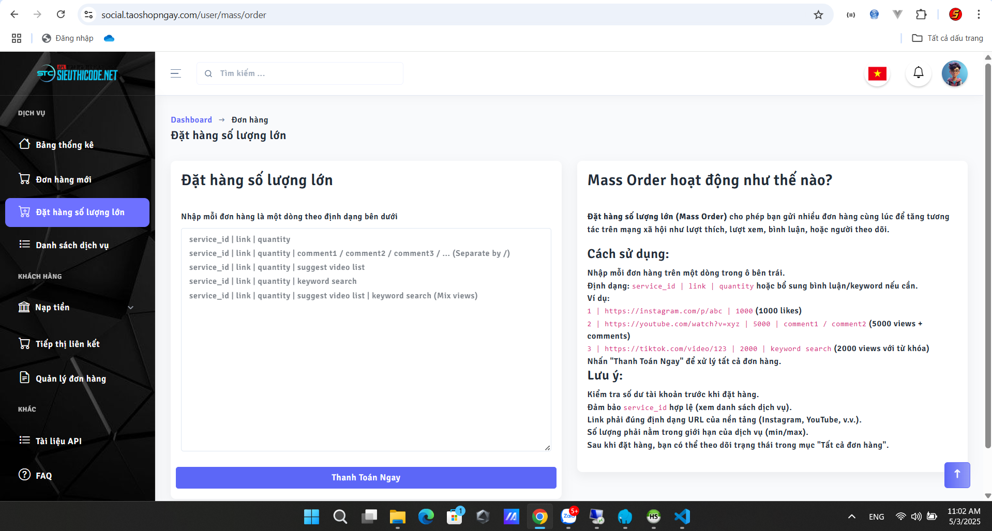
Task: Open the profile avatar menu
Action: [x=954, y=73]
